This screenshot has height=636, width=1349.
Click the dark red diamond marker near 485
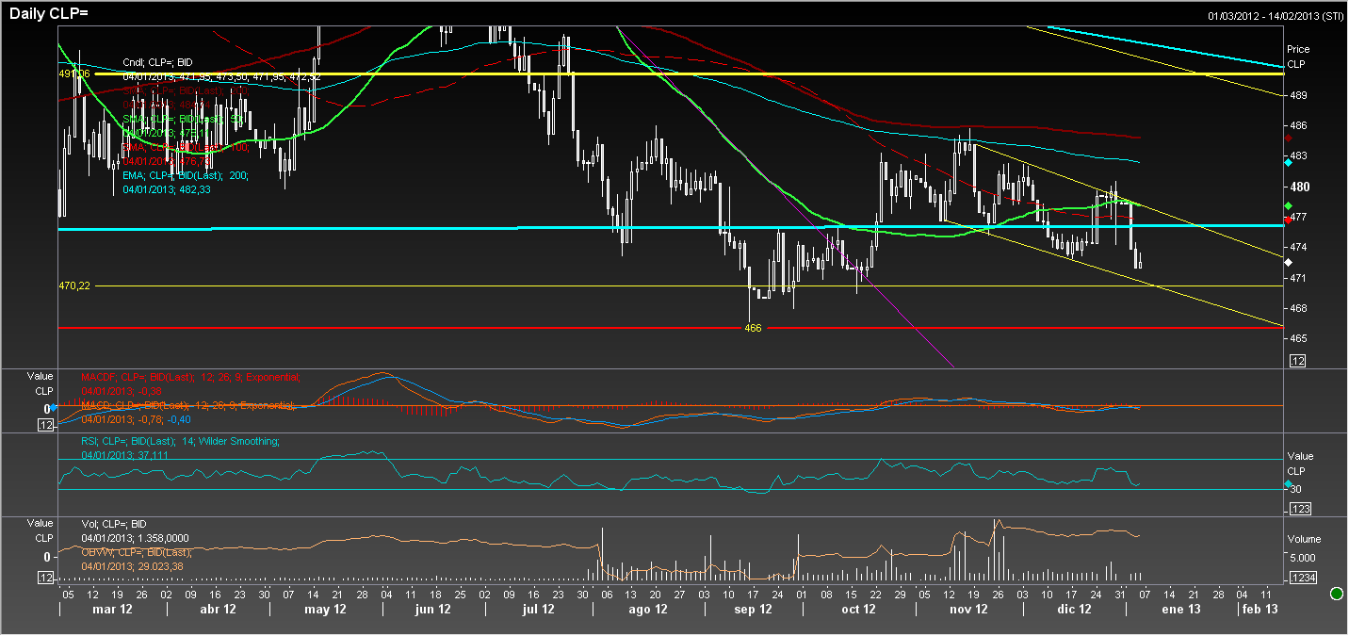pyautogui.click(x=1288, y=138)
